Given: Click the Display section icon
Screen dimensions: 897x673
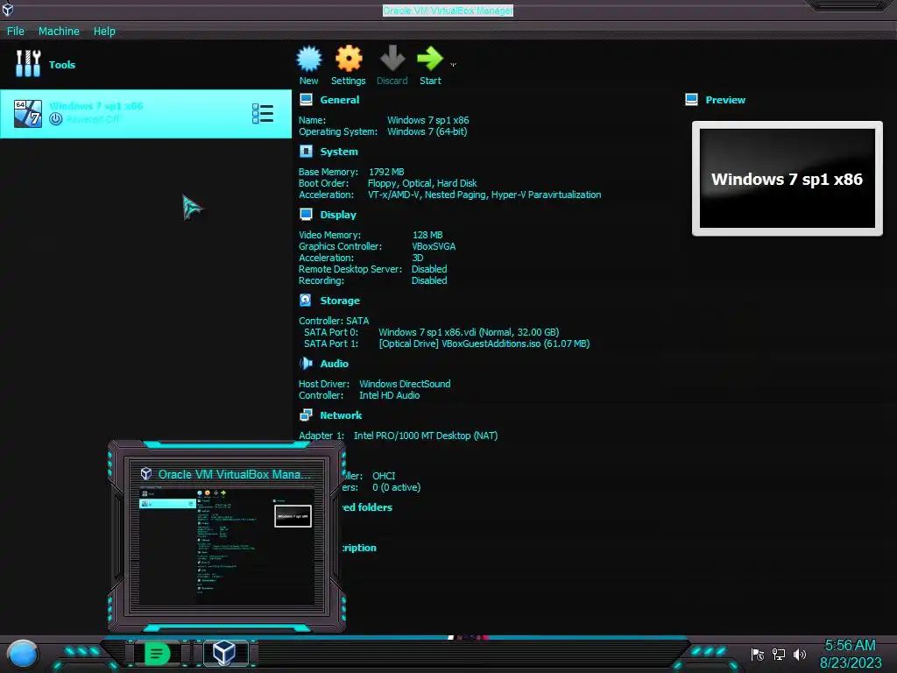Looking at the screenshot, I should point(306,214).
